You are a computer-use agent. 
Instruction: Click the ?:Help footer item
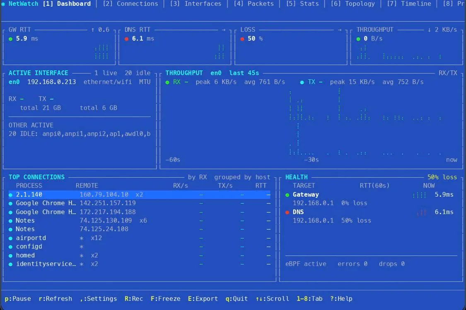pyautogui.click(x=341, y=299)
